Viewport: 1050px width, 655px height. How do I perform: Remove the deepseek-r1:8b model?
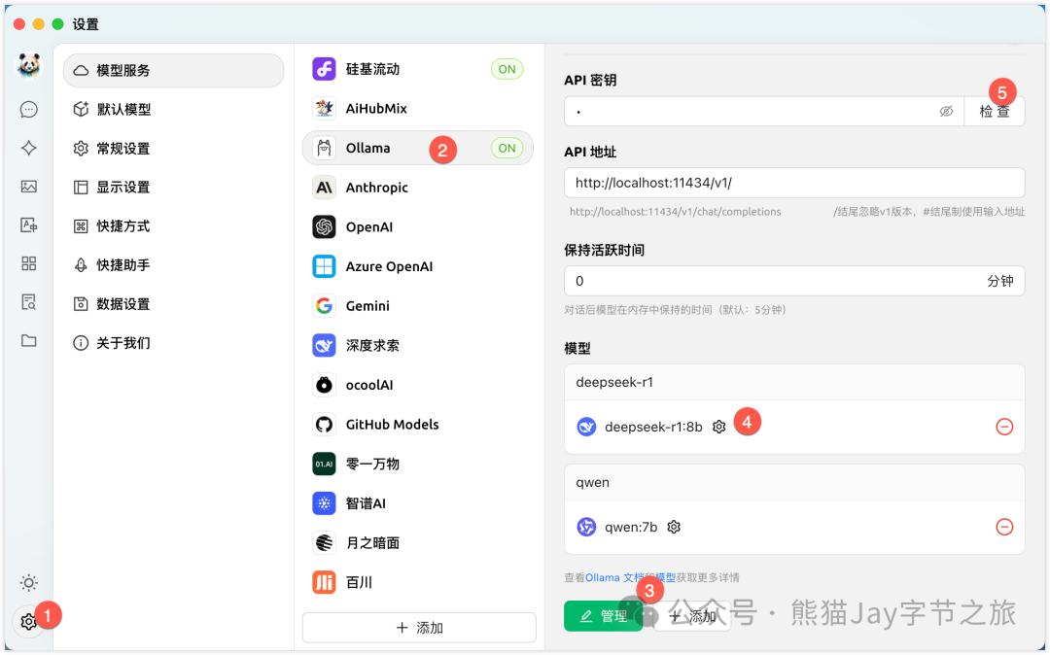pyautogui.click(x=1004, y=427)
